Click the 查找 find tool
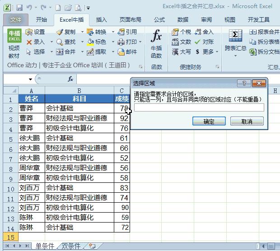This screenshot has height=251, width=280. (x=66, y=42)
